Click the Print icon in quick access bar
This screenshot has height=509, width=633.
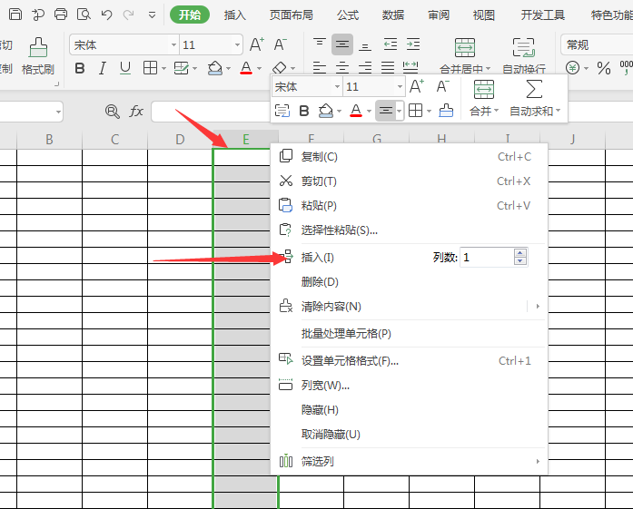click(61, 15)
